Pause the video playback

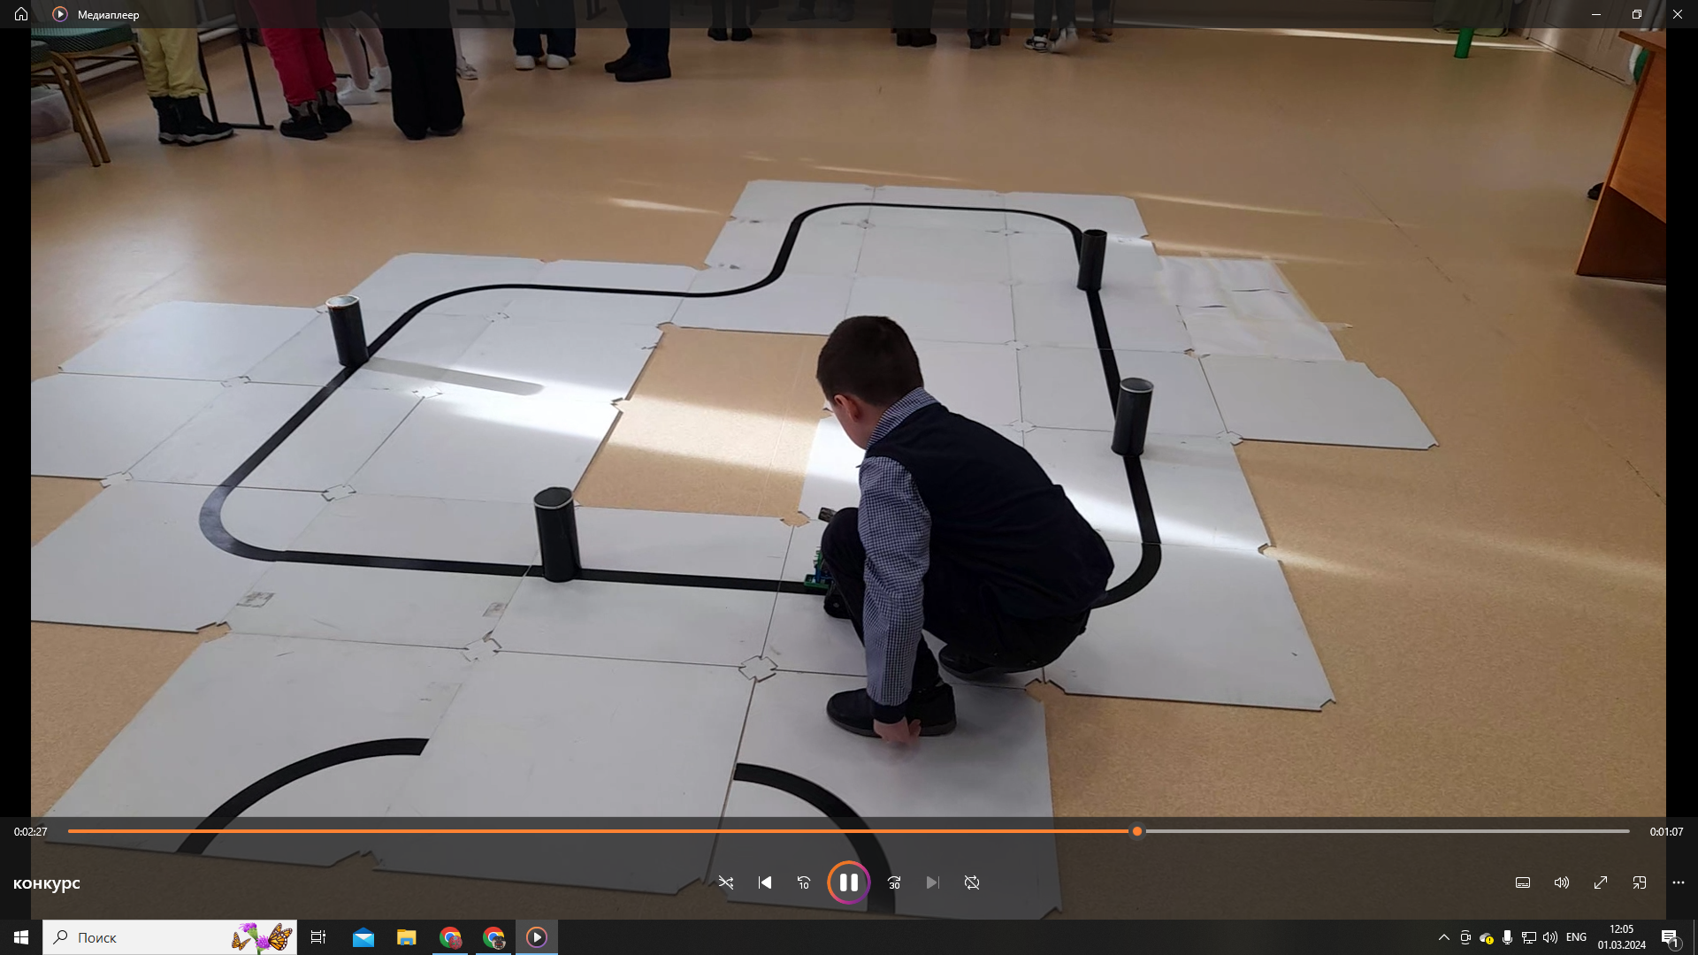(x=848, y=882)
